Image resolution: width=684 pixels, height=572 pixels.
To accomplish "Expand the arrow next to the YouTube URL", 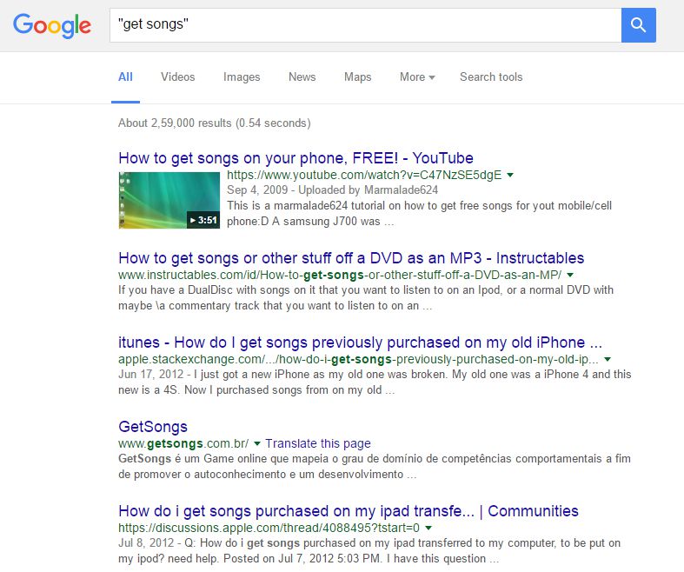I will click(510, 176).
